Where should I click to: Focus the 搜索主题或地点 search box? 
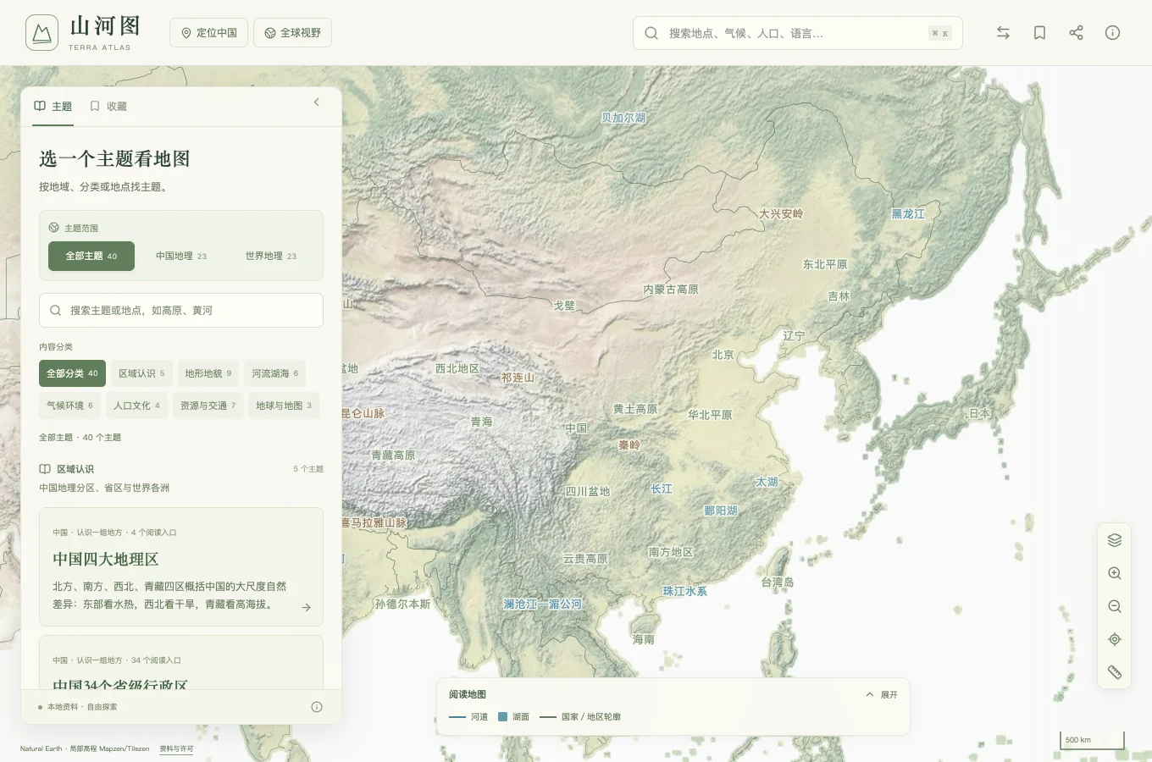pos(181,310)
